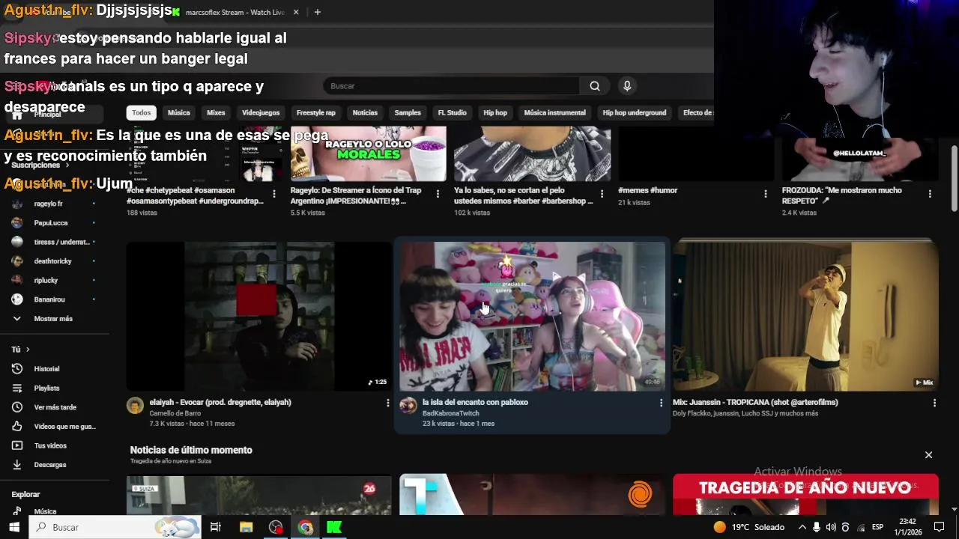This screenshot has width=959, height=539.
Task: Play the elaiyah - Evocar video thumbnail
Action: 259,316
